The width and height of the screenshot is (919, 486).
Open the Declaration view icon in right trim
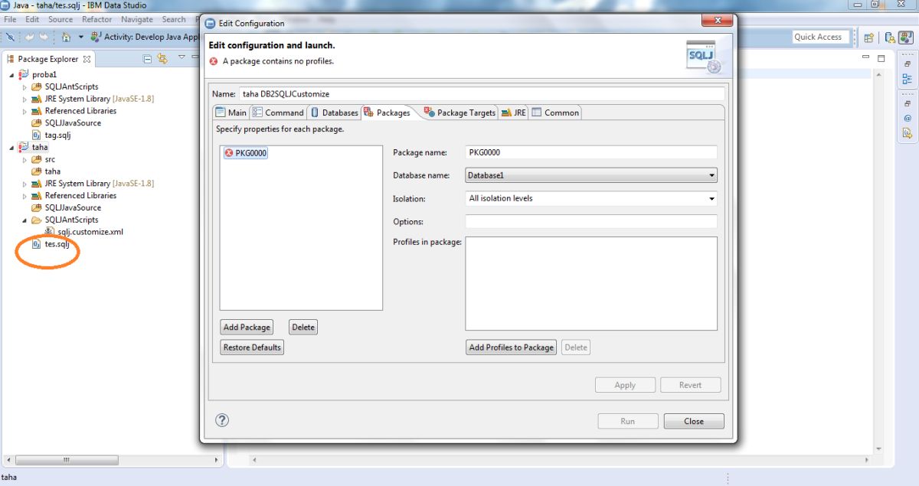tap(908, 133)
